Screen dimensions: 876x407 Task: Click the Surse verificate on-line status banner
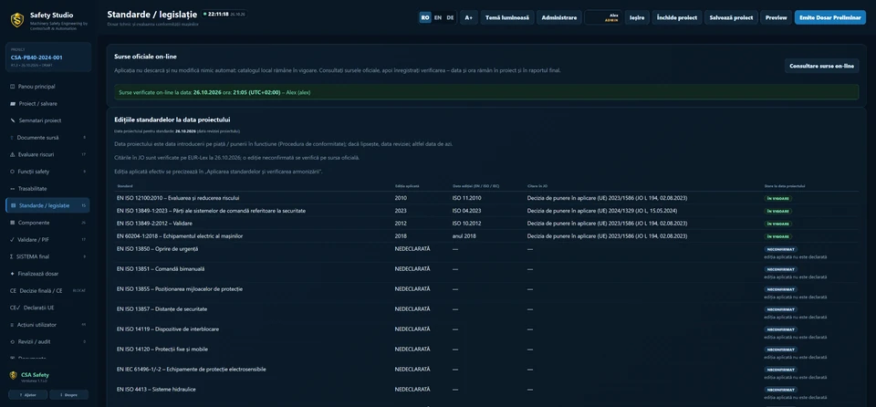pyautogui.click(x=486, y=92)
